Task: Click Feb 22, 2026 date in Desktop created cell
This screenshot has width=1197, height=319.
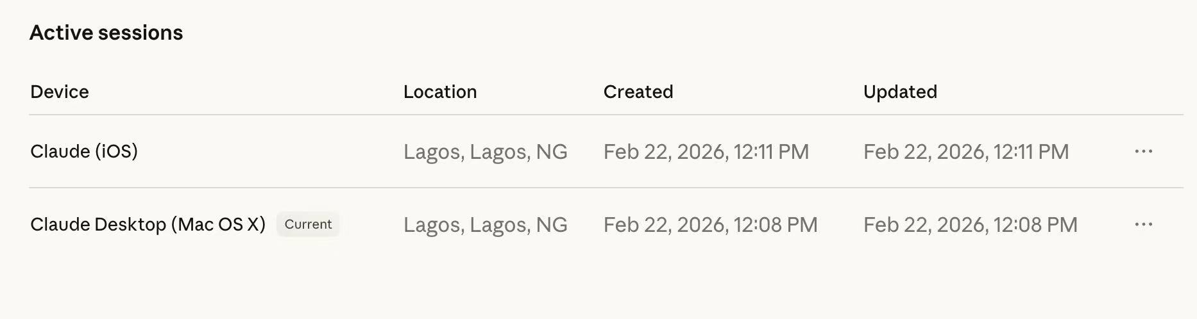Action: 665,225
